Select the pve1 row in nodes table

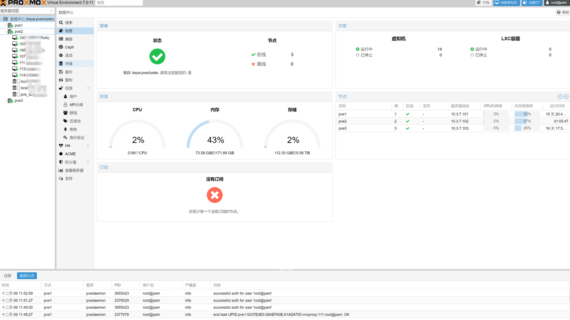click(453, 114)
